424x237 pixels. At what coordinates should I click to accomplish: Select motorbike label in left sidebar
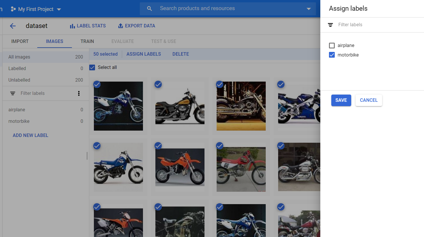pyautogui.click(x=46, y=121)
